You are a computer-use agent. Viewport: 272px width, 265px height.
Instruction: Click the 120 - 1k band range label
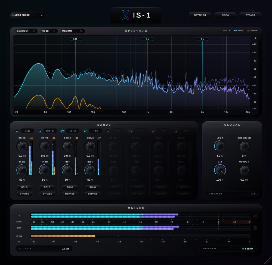pyautogui.click(x=50, y=131)
